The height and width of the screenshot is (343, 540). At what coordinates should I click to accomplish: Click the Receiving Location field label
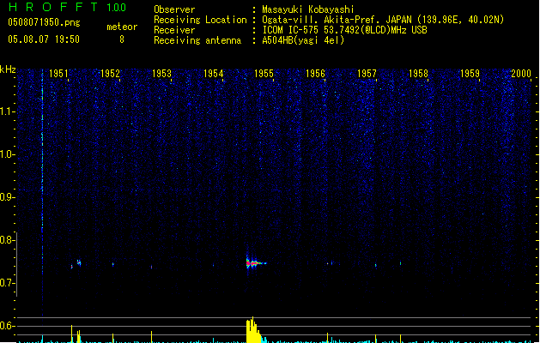pos(200,20)
